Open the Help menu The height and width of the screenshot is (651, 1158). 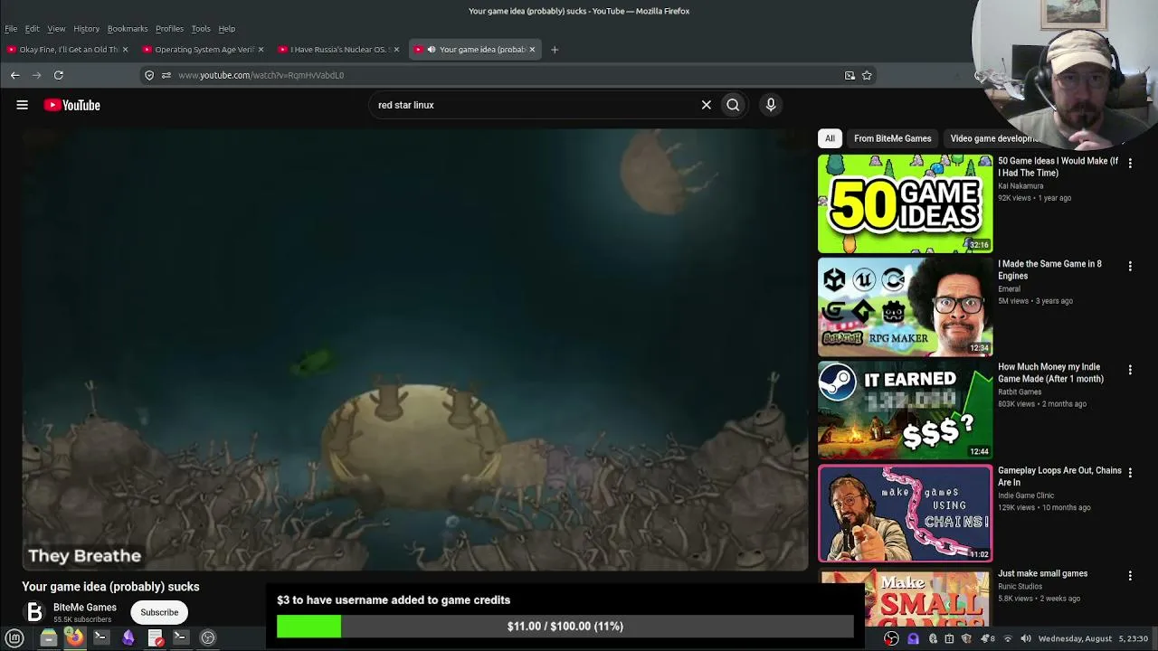pos(226,29)
